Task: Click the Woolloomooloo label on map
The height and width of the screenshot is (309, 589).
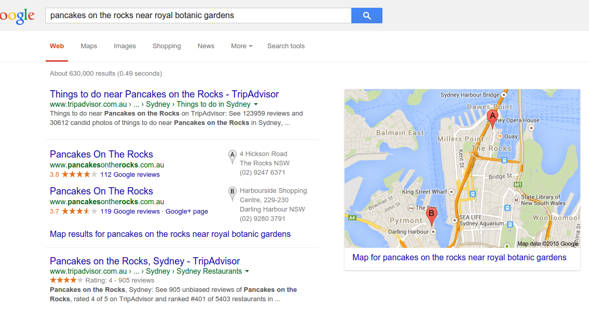Action: tap(556, 218)
